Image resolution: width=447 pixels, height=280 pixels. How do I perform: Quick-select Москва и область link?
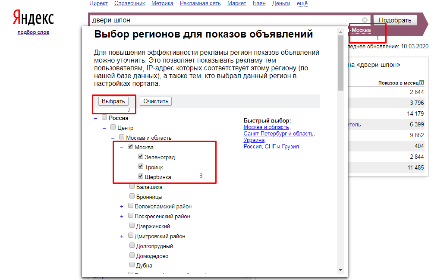[266, 127]
